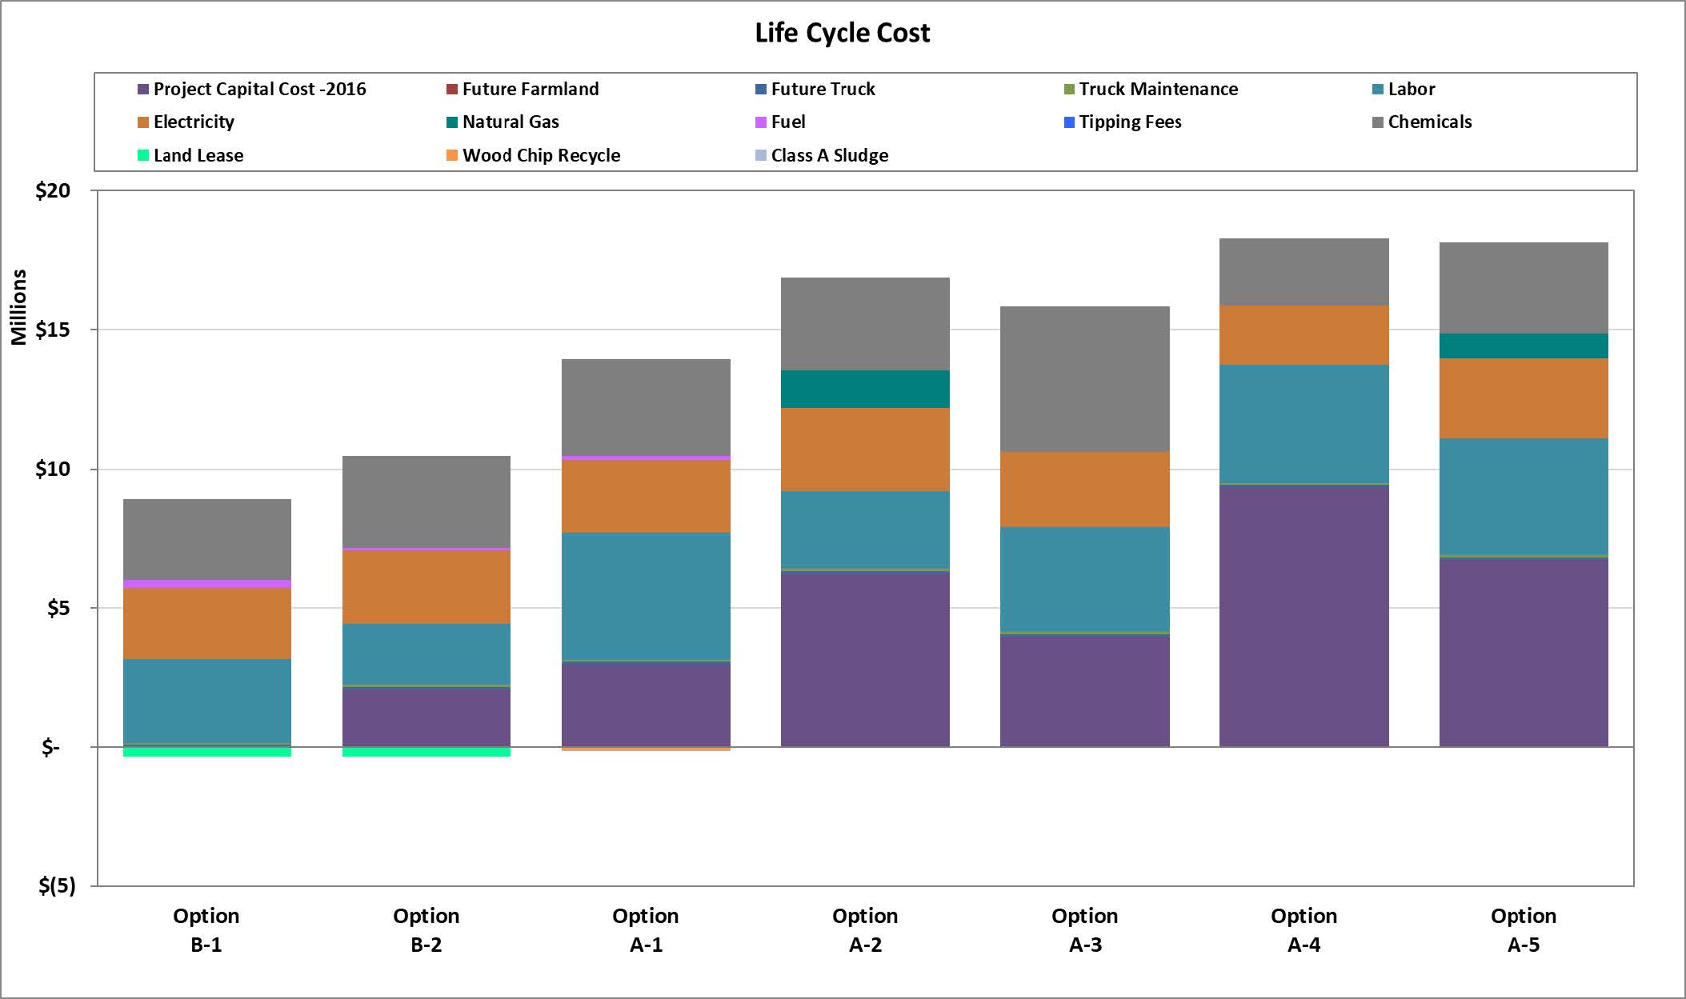Select the Millions axis title
Image resolution: width=1686 pixels, height=999 pixels.
18,307
